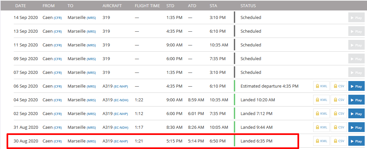Viewport: 367px width, 149px height.
Task: Play the 30 Aug 2020 flight
Action: (x=357, y=141)
